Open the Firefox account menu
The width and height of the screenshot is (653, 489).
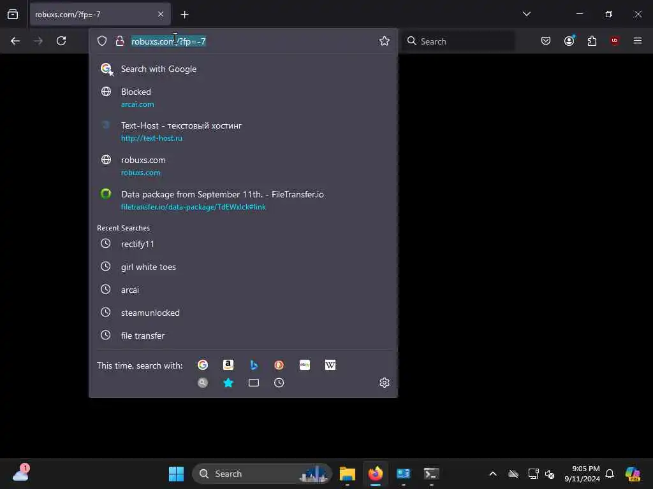point(569,41)
